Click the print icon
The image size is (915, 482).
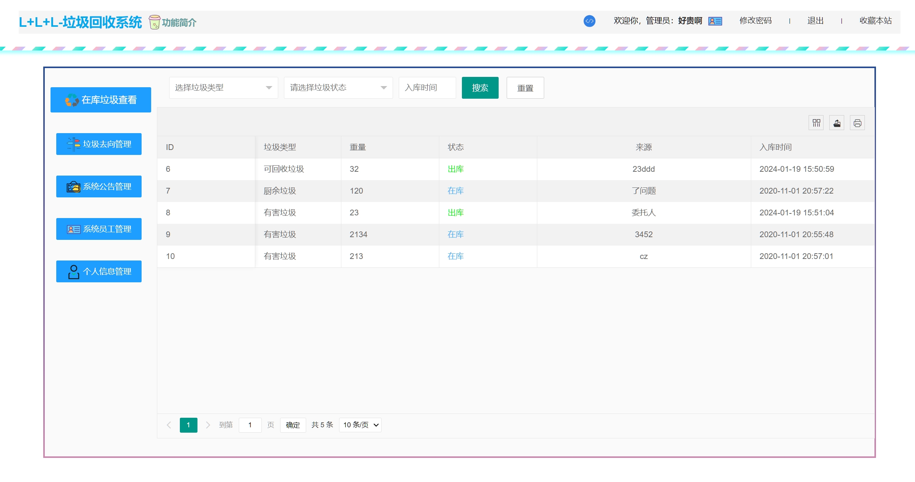[x=858, y=124]
